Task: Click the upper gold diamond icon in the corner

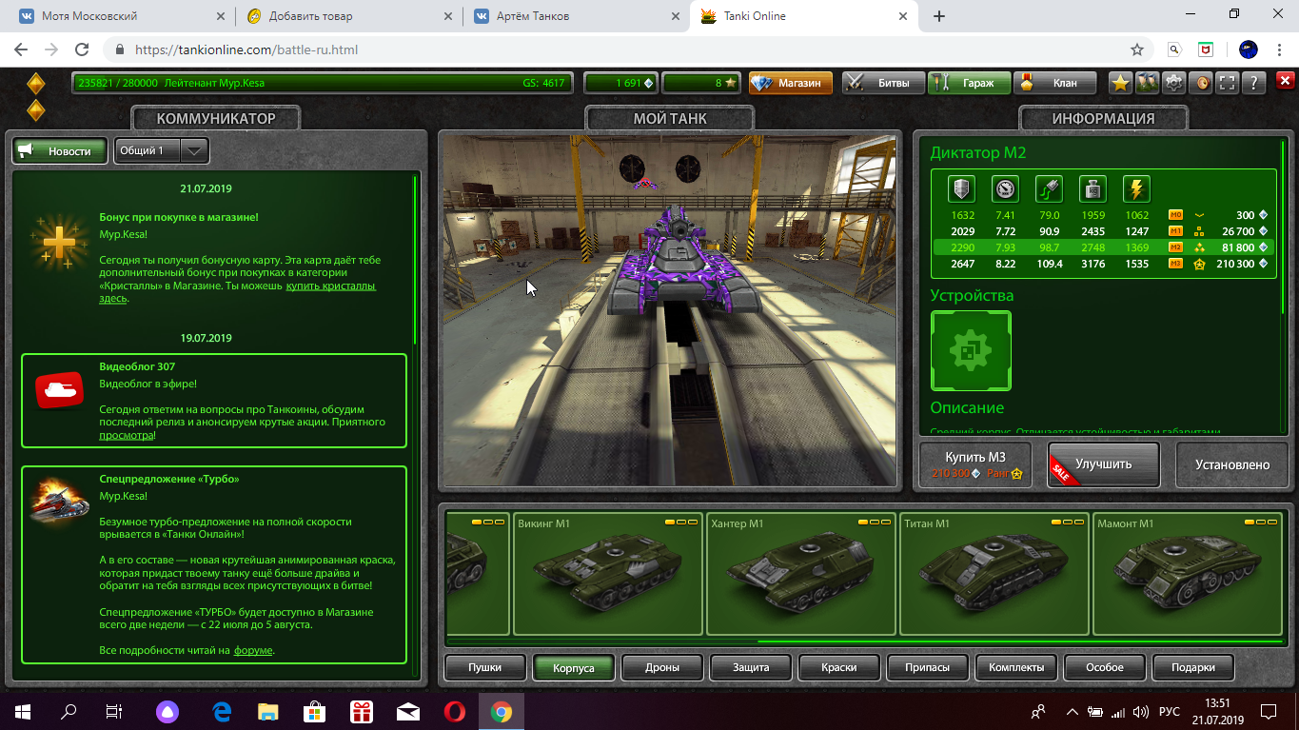Action: tap(35, 84)
